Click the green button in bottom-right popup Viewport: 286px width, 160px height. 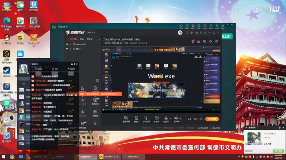click(278, 151)
